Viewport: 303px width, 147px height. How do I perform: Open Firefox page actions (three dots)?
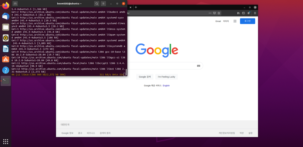pos(210,13)
